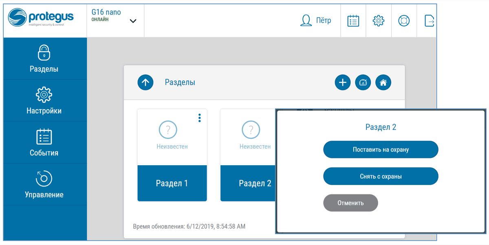Open Управление in the left sidebar
The image size is (489, 245).
coord(44,184)
